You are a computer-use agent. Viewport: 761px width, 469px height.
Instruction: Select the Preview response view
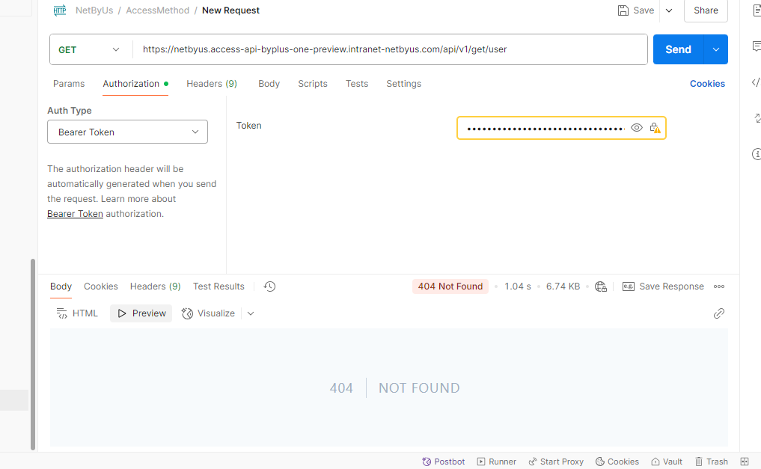click(x=141, y=313)
